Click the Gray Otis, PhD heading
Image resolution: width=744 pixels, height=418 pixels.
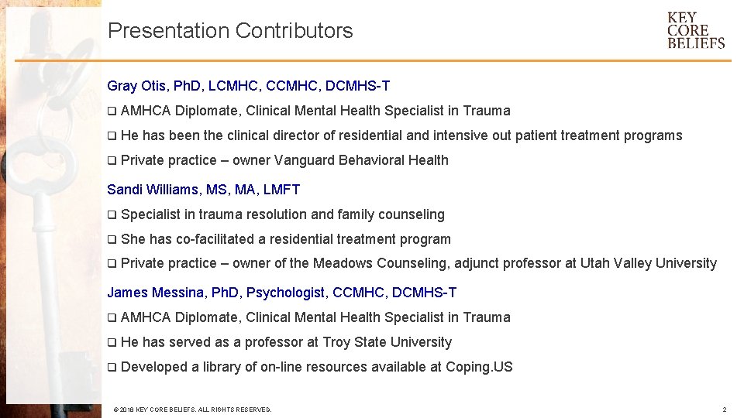(248, 86)
